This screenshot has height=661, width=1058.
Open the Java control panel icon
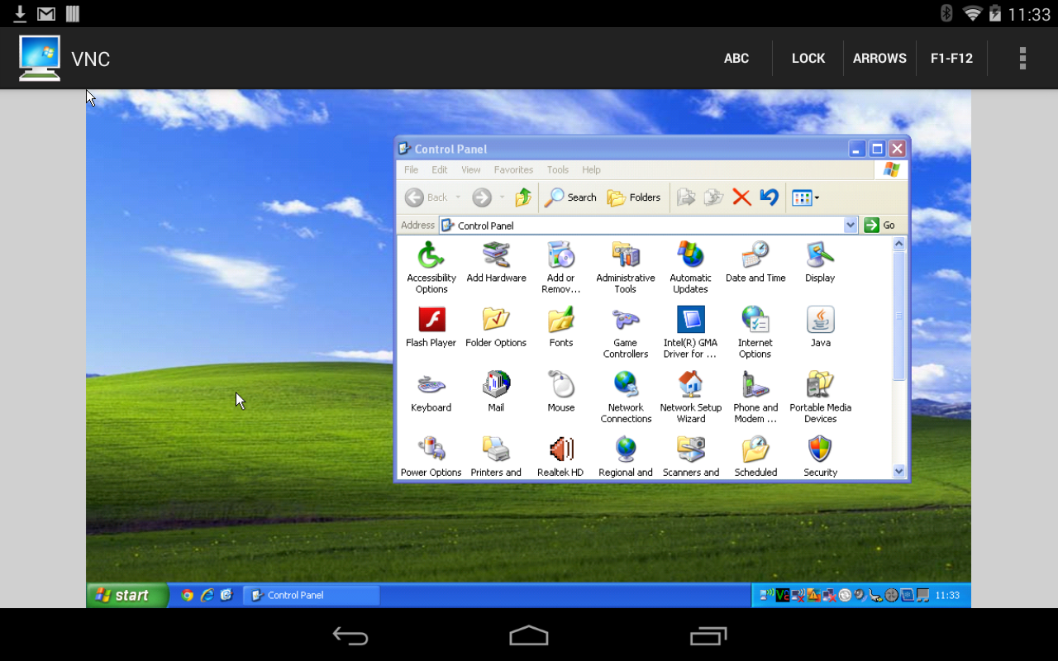tap(820, 321)
